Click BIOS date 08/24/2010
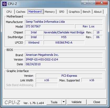 click(64, 64)
